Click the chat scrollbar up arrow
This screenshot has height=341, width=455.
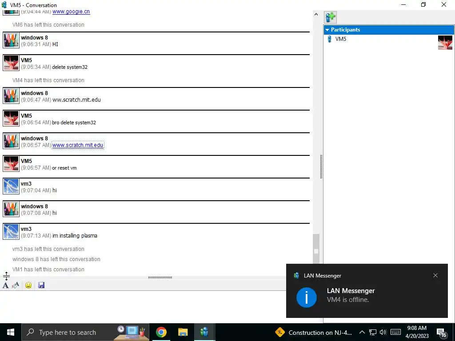tap(316, 14)
